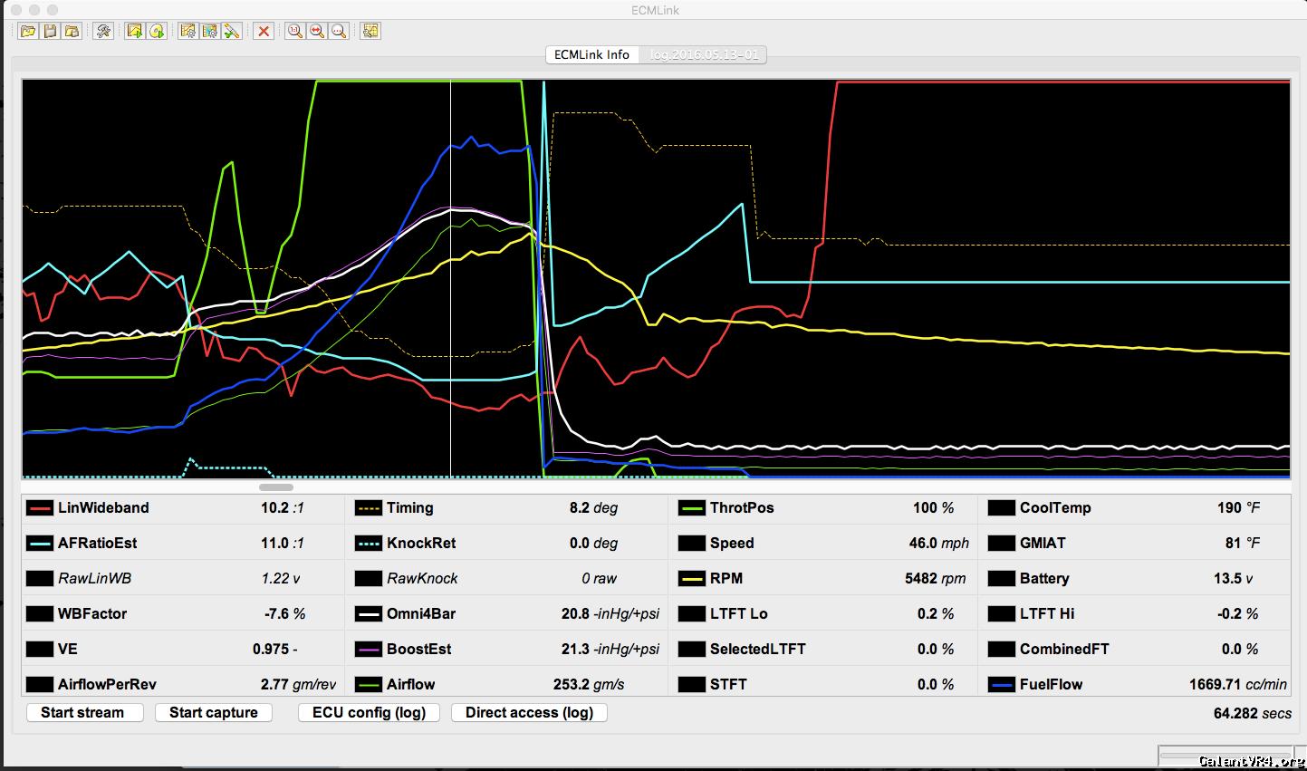
Task: Switch to the ECMLink Info tab
Action: point(591,54)
